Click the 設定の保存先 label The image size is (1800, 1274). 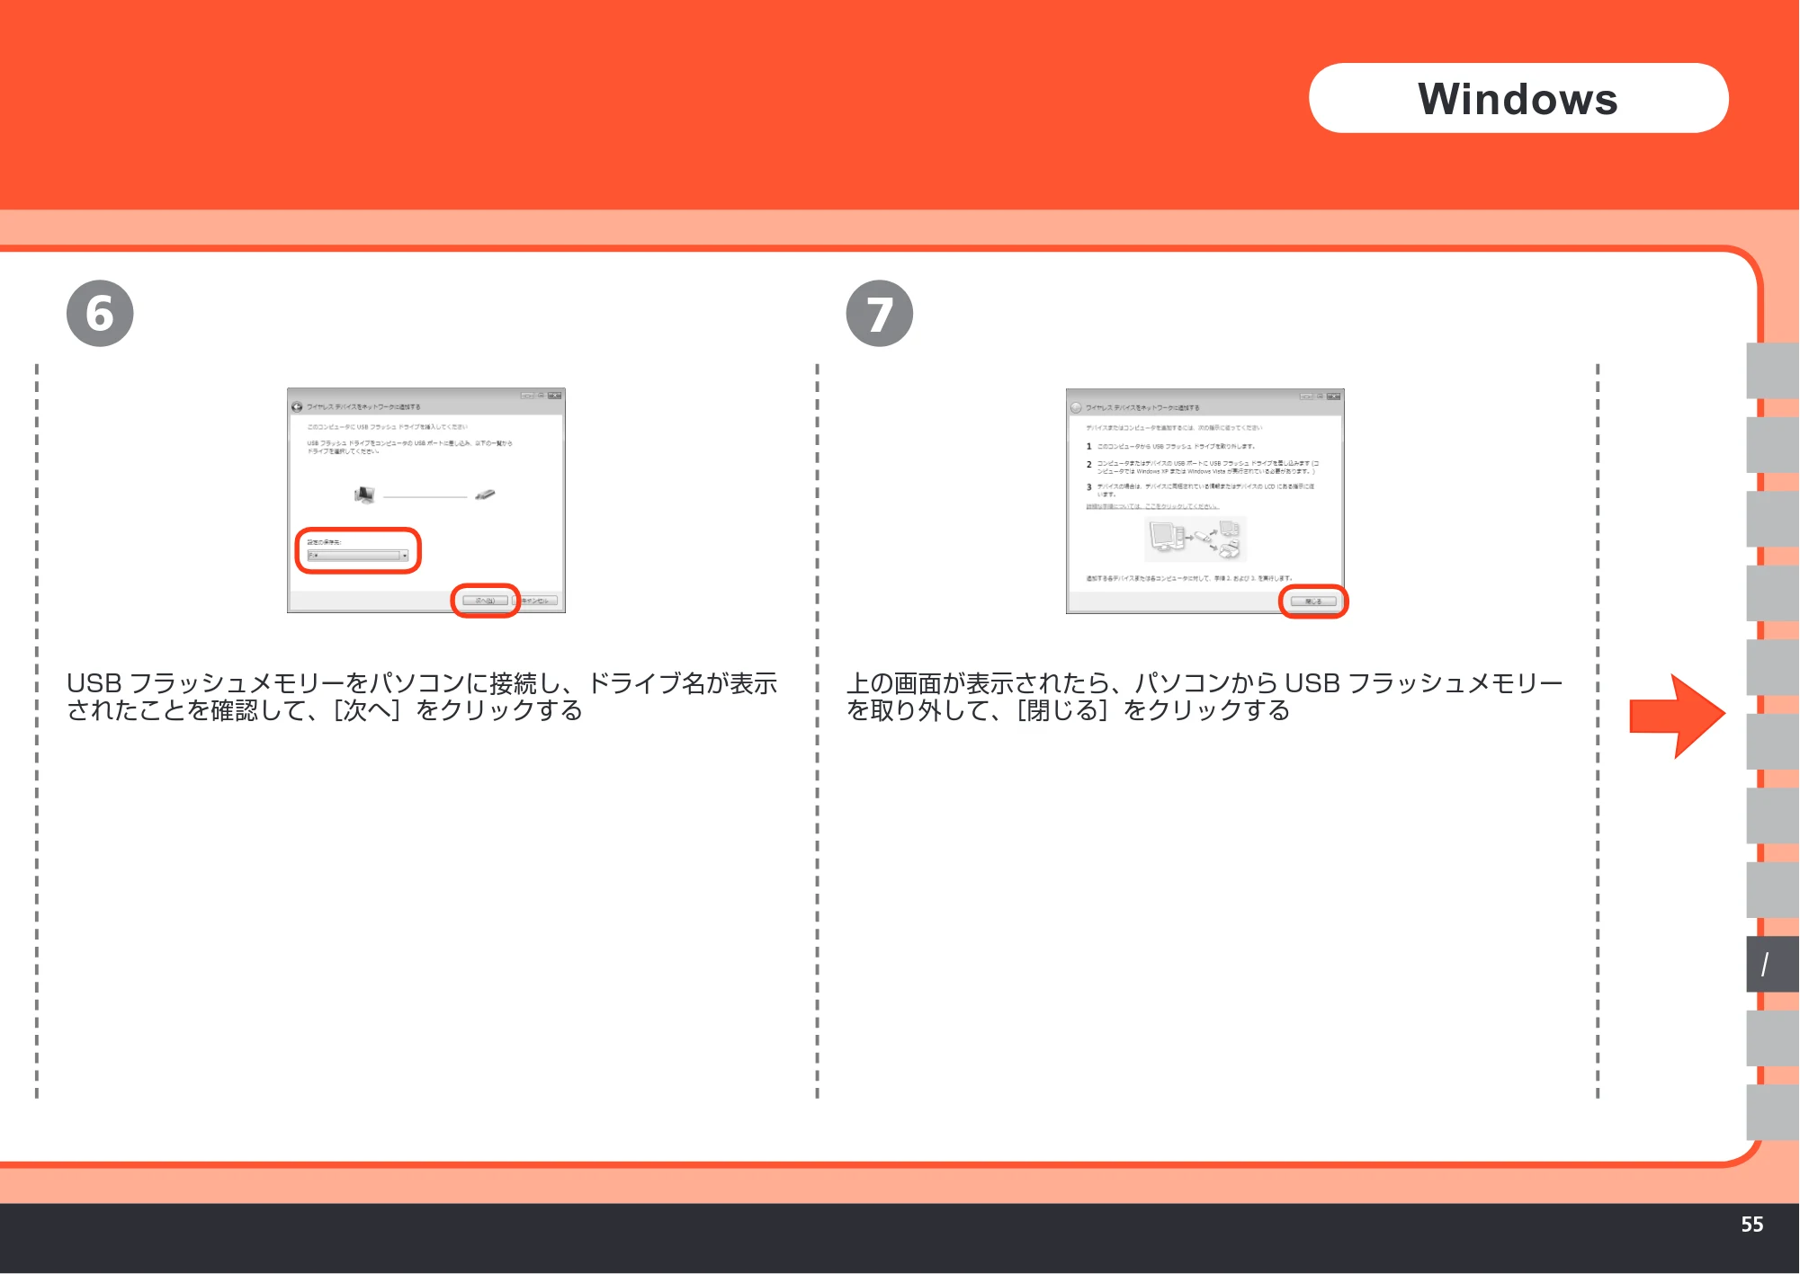click(324, 542)
